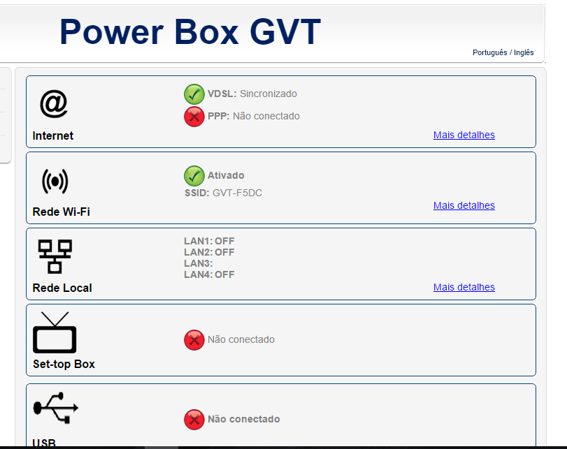
Task: Open Mais detalhes for Internet
Action: (464, 135)
